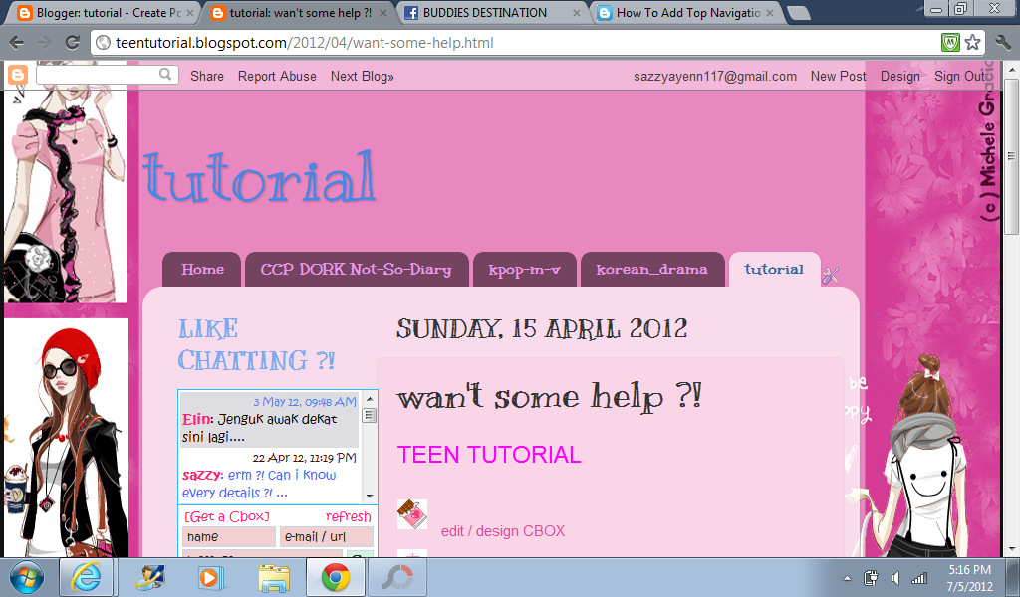Open the Windows Start button

coord(27,577)
